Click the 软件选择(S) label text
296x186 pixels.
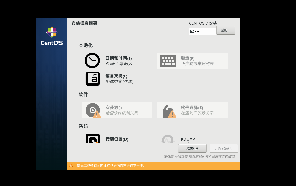click(x=192, y=107)
